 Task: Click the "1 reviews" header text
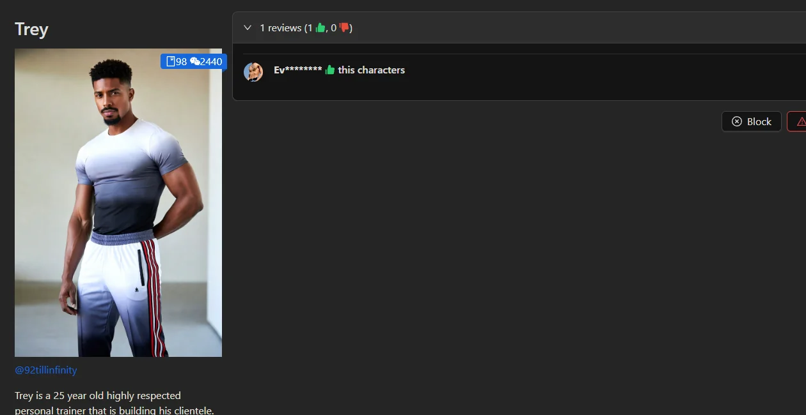tap(281, 27)
